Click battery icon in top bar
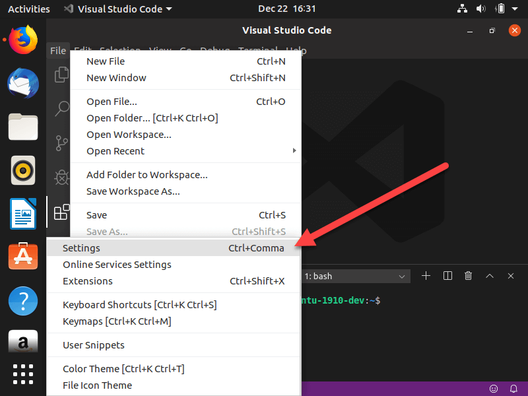 [500, 9]
